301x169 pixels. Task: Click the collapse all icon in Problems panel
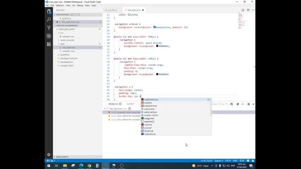click(x=238, y=104)
